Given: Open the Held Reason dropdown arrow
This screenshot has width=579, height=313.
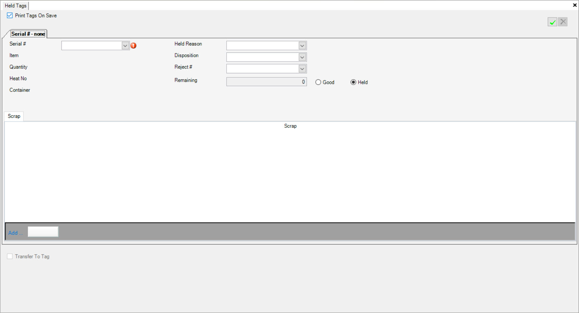Looking at the screenshot, I should pyautogui.click(x=302, y=46).
